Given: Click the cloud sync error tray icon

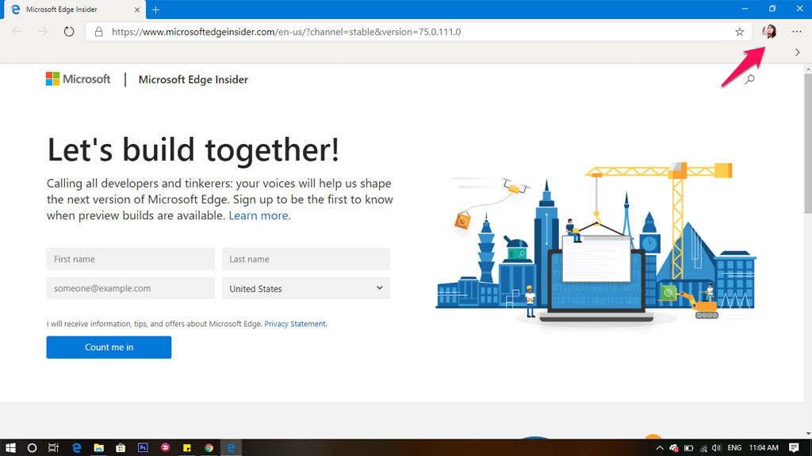Looking at the screenshot, I should [x=674, y=448].
